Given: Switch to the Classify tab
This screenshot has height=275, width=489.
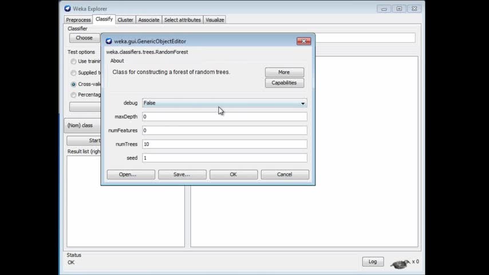Looking at the screenshot, I should click(104, 19).
